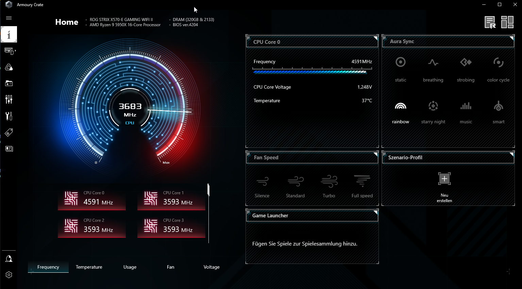Expand the CPU Core 0 panel corner
522x289 pixels.
[x=376, y=38]
